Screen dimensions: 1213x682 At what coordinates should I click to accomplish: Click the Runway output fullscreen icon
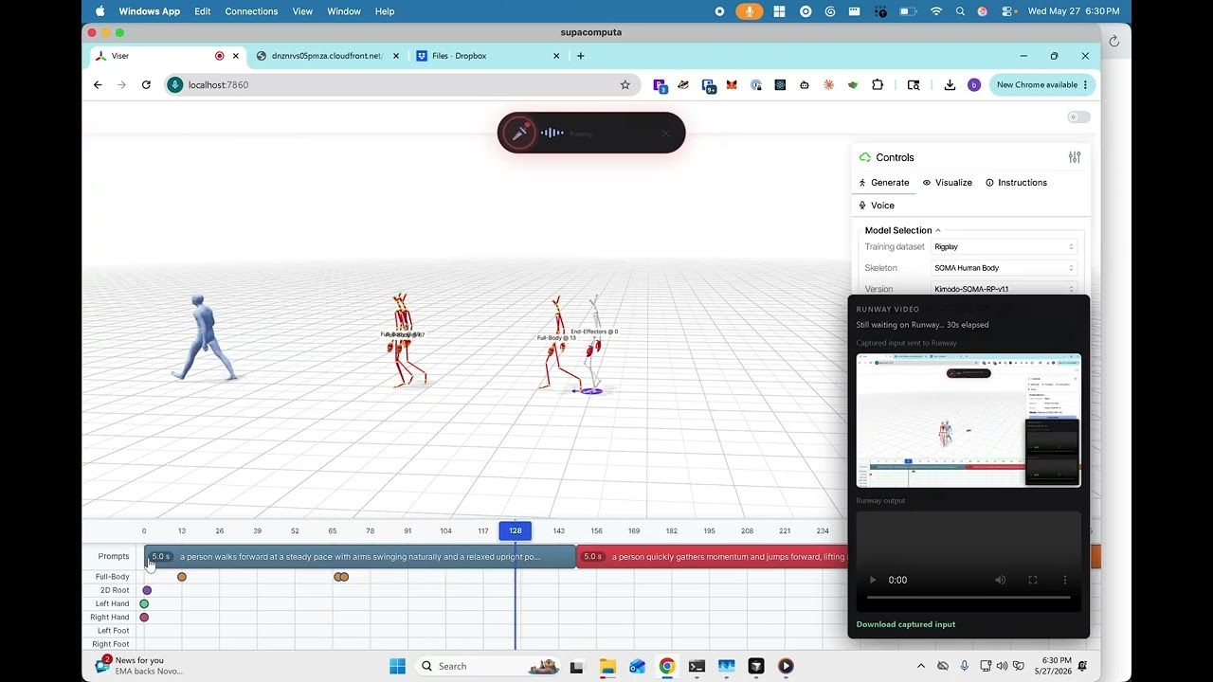pos(1033,580)
